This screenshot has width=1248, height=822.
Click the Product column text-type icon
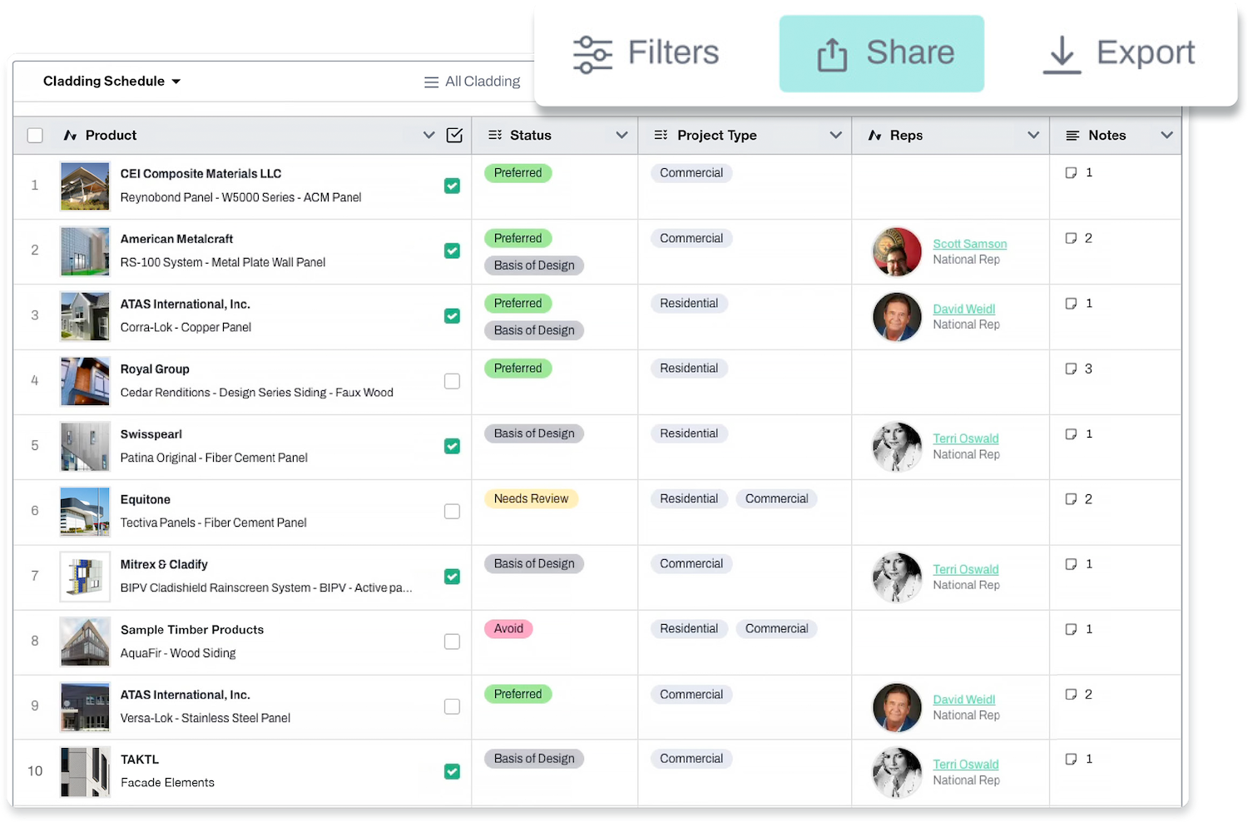pos(70,136)
